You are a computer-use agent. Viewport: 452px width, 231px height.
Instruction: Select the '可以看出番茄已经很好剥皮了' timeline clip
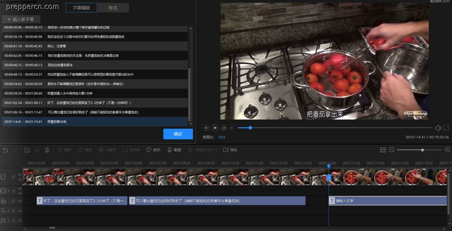pos(217,201)
